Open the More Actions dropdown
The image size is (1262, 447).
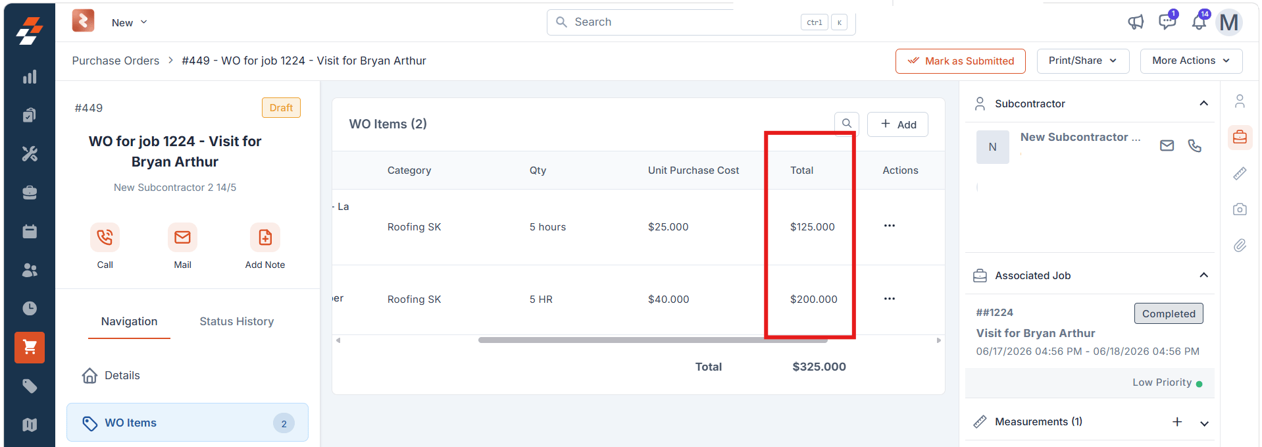(1191, 61)
